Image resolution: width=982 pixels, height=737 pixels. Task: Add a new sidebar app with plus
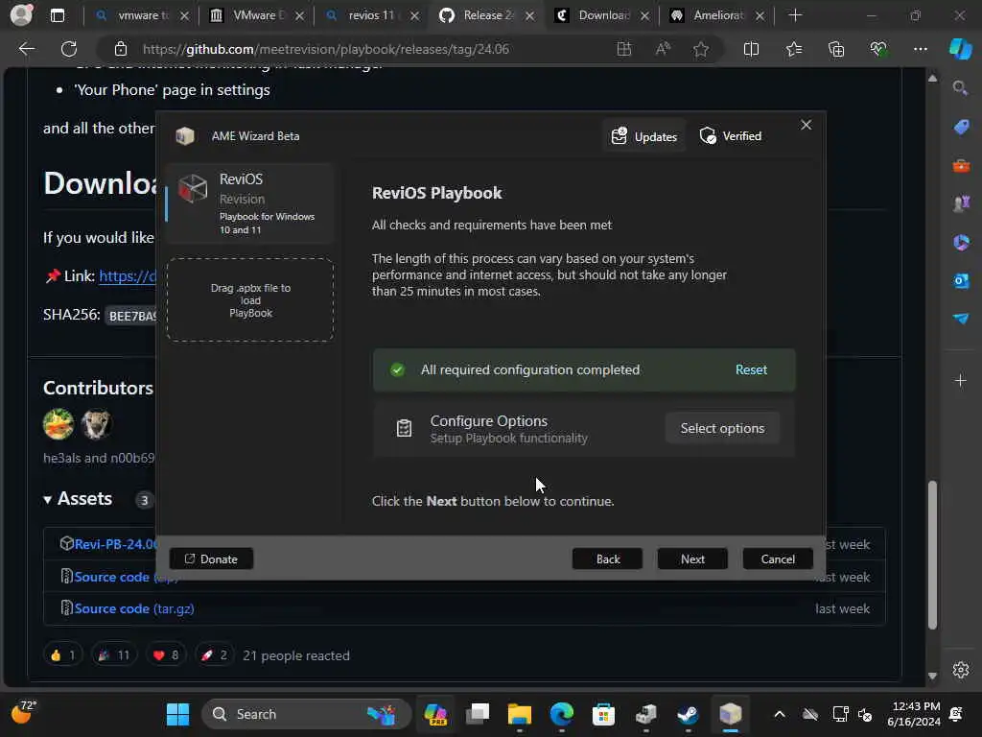click(960, 380)
